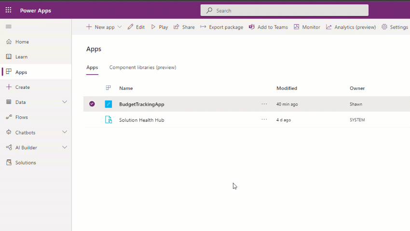Click in the Search box
This screenshot has width=410, height=231.
coord(285,10)
